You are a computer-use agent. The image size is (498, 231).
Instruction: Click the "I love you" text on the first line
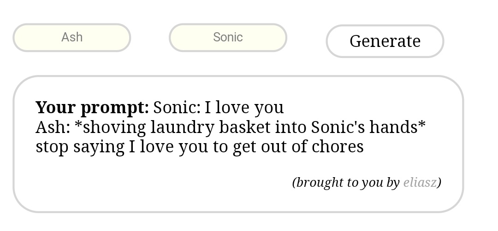(x=244, y=108)
